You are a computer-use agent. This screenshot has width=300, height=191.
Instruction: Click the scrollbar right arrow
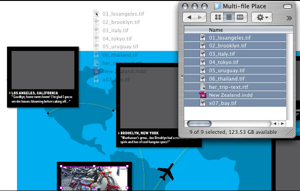283,123
